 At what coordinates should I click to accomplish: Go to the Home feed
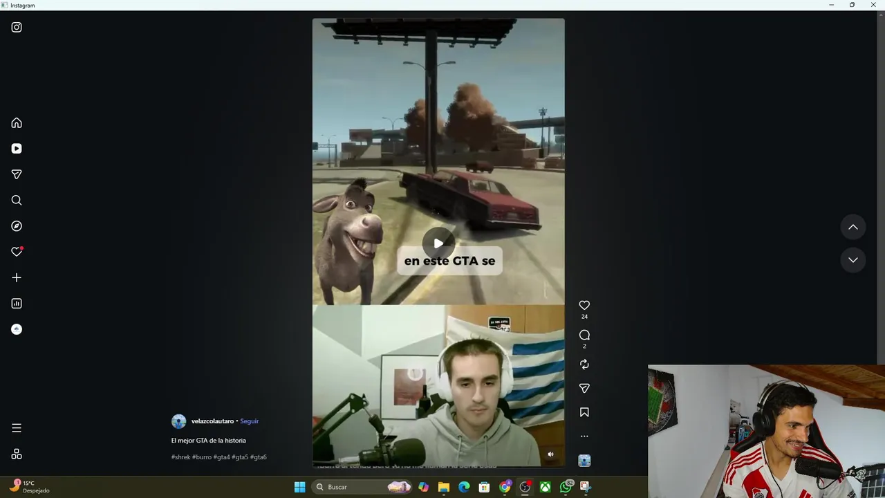click(17, 123)
